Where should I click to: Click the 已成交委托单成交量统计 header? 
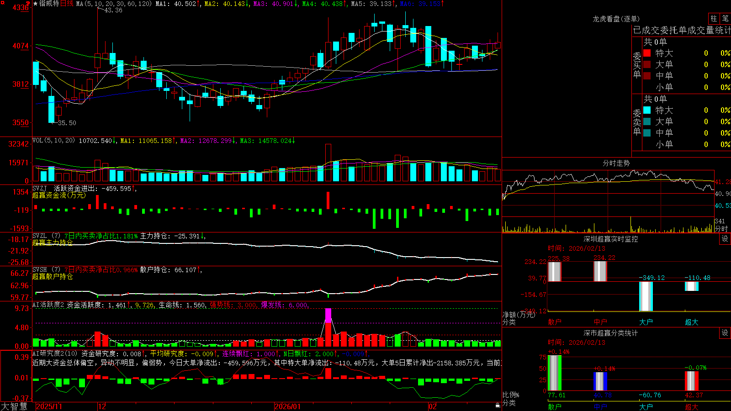(682, 30)
